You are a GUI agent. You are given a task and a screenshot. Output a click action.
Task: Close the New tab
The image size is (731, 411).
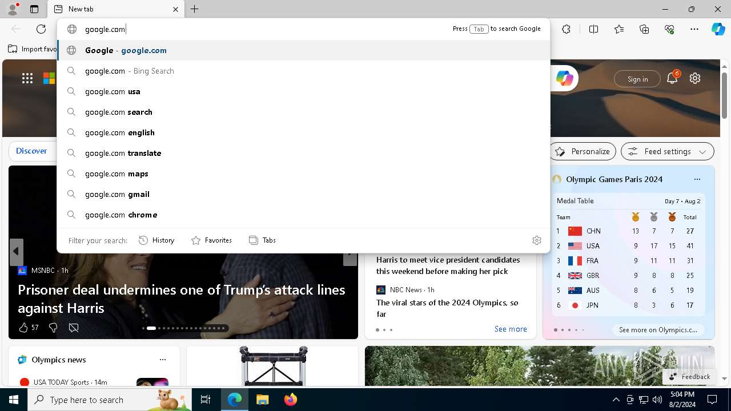(x=175, y=9)
